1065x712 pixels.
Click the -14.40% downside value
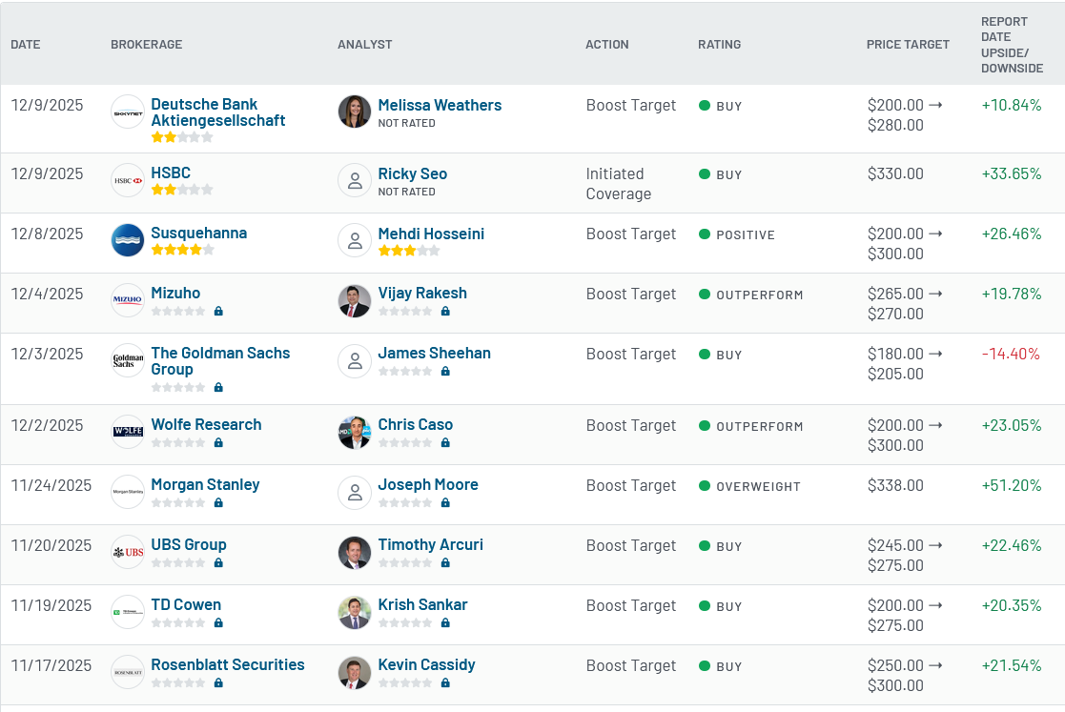tap(1011, 354)
